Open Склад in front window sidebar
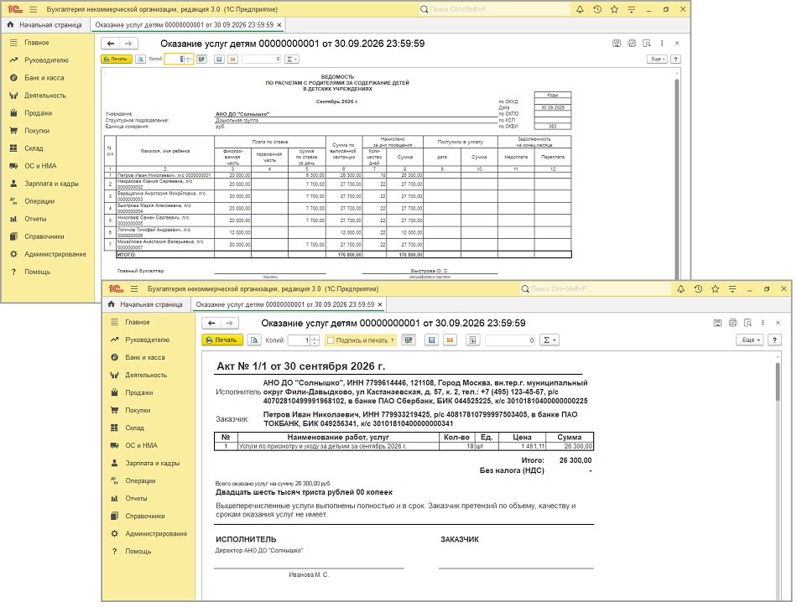 tap(135, 428)
